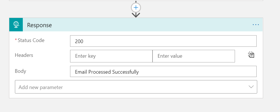Collapse the Response card via its title
This screenshot has width=280, height=112.
click(39, 25)
